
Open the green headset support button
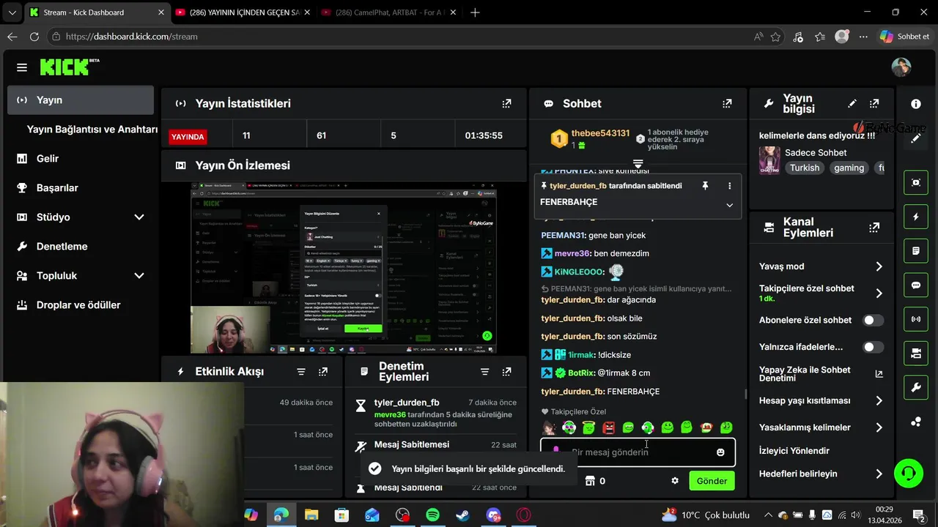[909, 473]
